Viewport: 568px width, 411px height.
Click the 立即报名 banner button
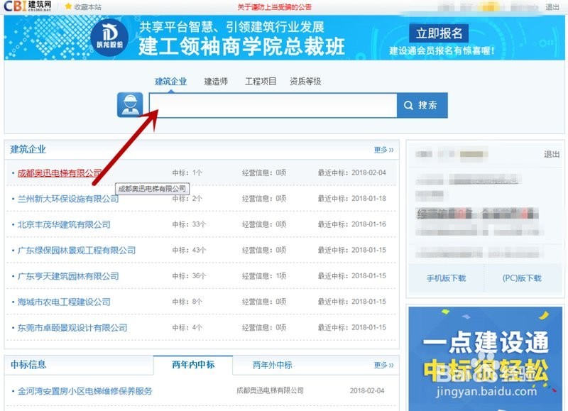coord(439,33)
